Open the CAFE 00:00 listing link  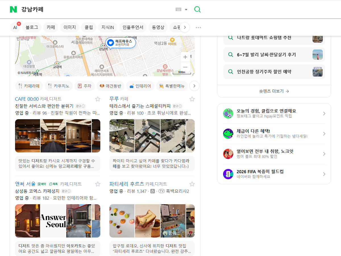tap(27, 99)
